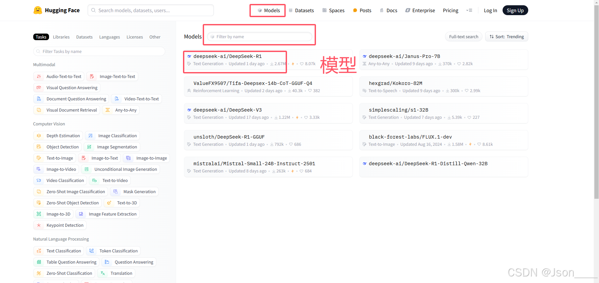This screenshot has width=599, height=283.
Task: Click the Token Classification icon
Action: (x=91, y=251)
